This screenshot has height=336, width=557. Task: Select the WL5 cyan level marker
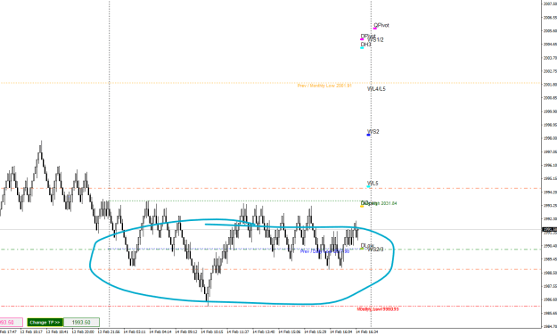tap(368, 186)
